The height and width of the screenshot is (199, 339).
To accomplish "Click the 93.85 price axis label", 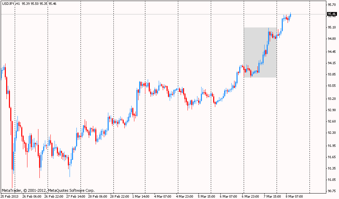I will pos(332,74).
